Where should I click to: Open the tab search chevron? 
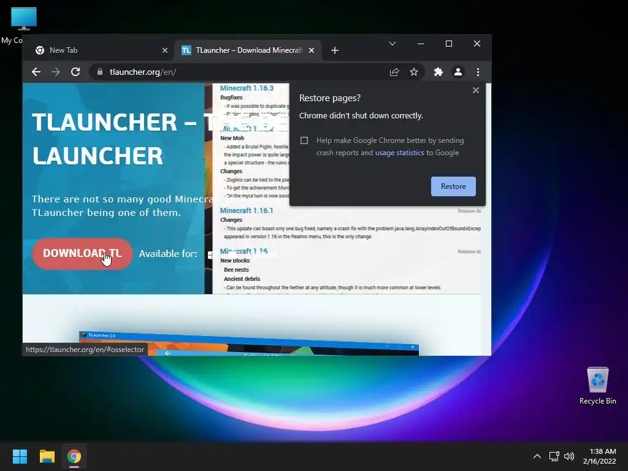[392, 44]
